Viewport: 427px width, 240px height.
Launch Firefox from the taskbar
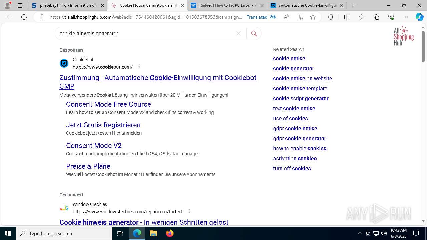pos(170,233)
